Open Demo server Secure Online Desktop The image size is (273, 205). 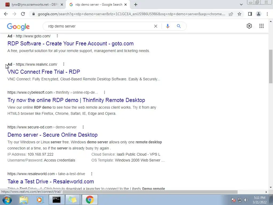point(53,135)
